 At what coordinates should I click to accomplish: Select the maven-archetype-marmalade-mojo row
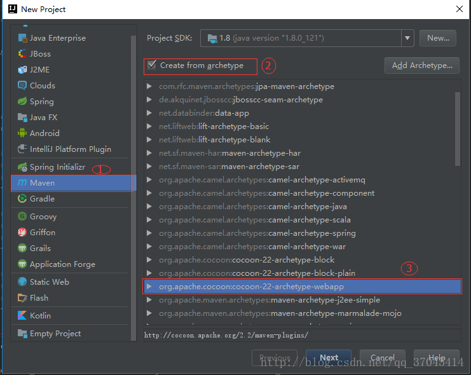302,313
